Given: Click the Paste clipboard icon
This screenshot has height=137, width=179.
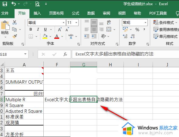Looking at the screenshot, I should (x=5, y=25).
